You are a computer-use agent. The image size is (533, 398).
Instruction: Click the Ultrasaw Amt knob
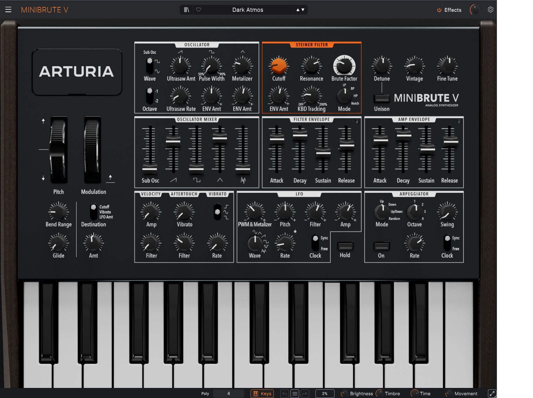[180, 65]
